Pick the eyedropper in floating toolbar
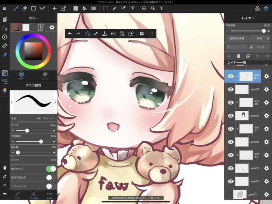The image size is (272, 204). click(96, 34)
